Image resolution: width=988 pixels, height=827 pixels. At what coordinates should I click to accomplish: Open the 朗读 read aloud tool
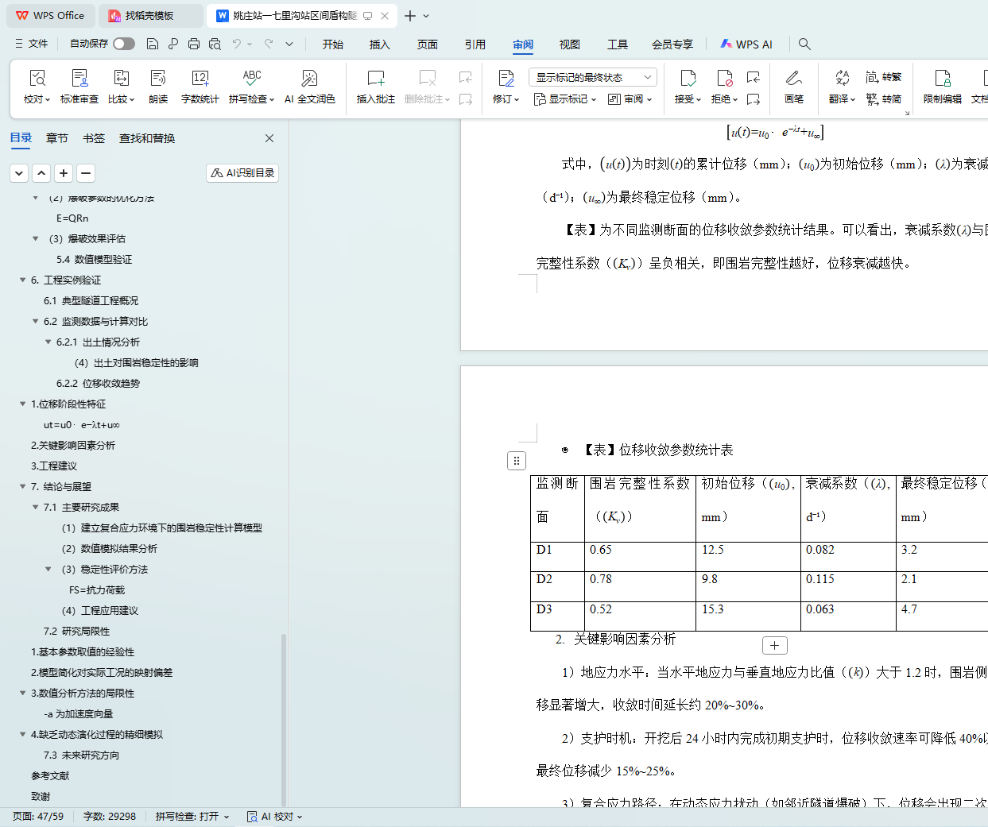click(x=158, y=86)
